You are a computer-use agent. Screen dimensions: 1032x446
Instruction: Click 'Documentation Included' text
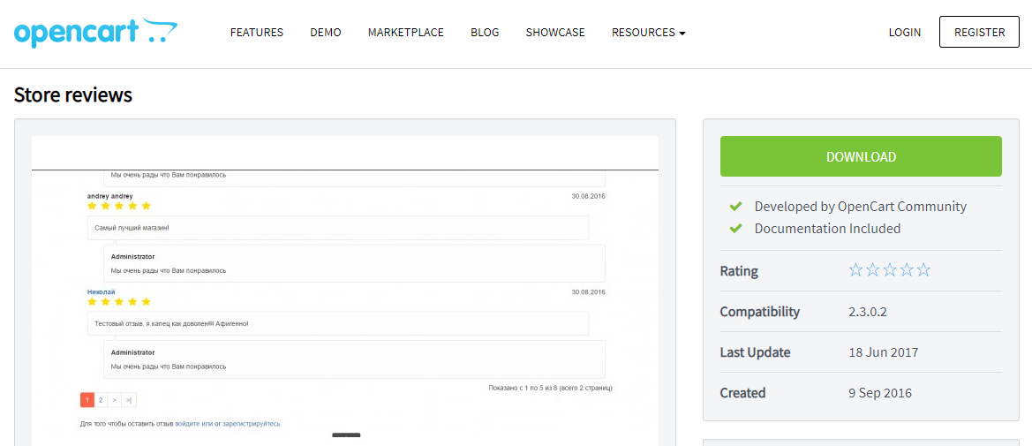tap(827, 229)
